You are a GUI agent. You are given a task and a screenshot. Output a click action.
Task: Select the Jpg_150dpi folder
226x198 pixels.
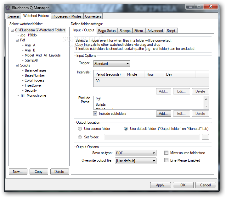pyautogui.click(x=29, y=35)
